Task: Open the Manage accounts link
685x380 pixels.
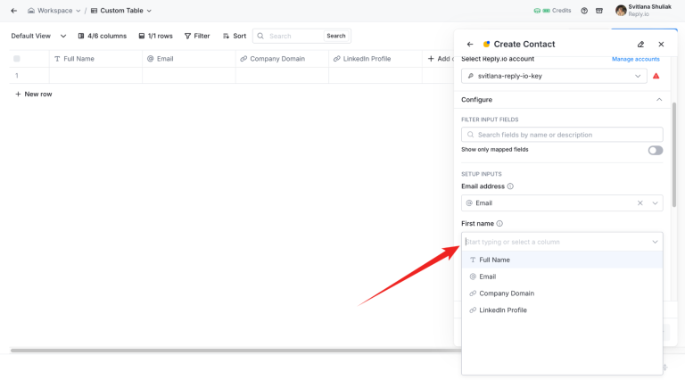Action: pos(636,59)
